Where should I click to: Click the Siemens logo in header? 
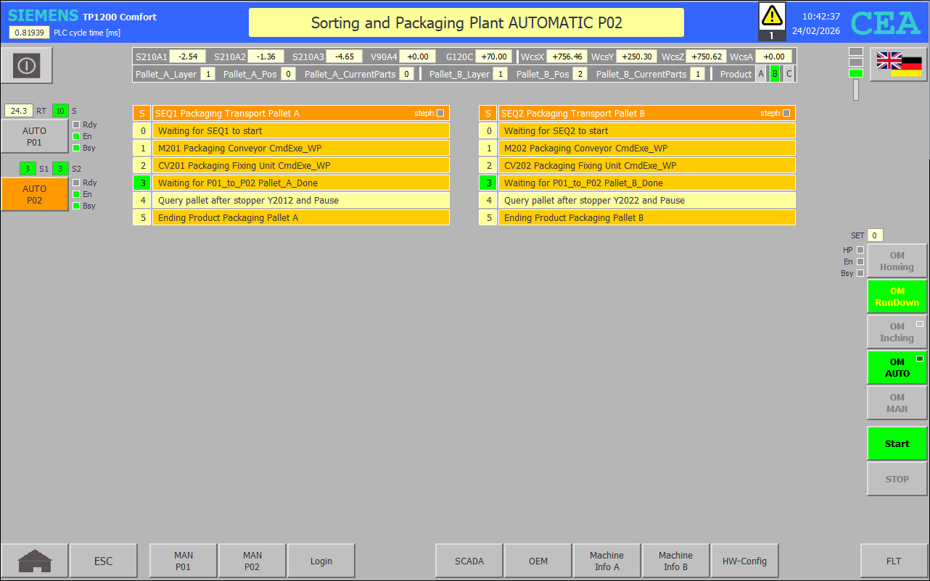click(x=43, y=16)
